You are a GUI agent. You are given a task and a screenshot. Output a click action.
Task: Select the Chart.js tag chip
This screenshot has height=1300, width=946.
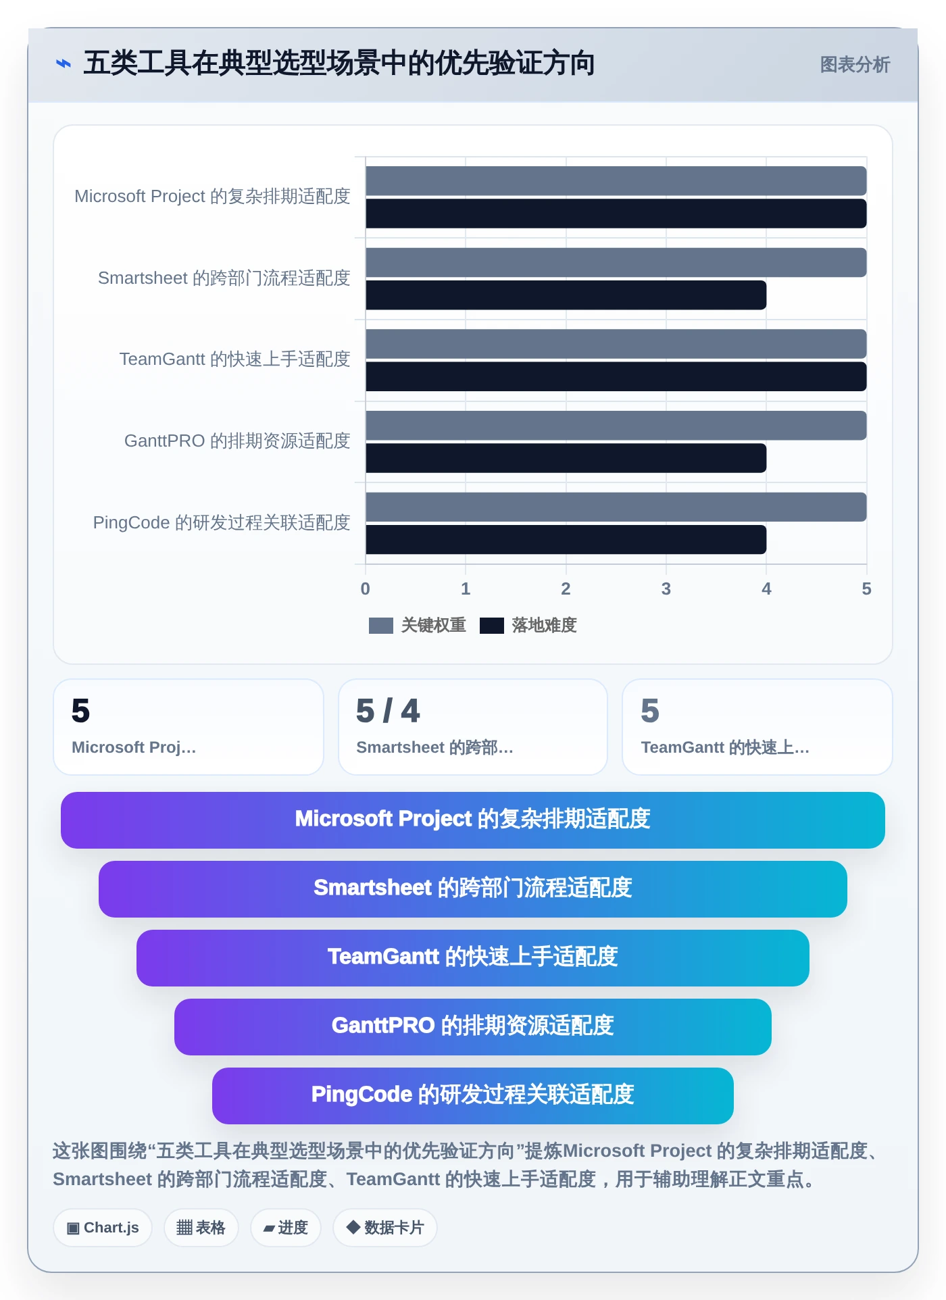coord(103,1228)
